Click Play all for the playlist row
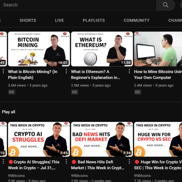Viewport: 182px width, 182px height. pos(9,112)
